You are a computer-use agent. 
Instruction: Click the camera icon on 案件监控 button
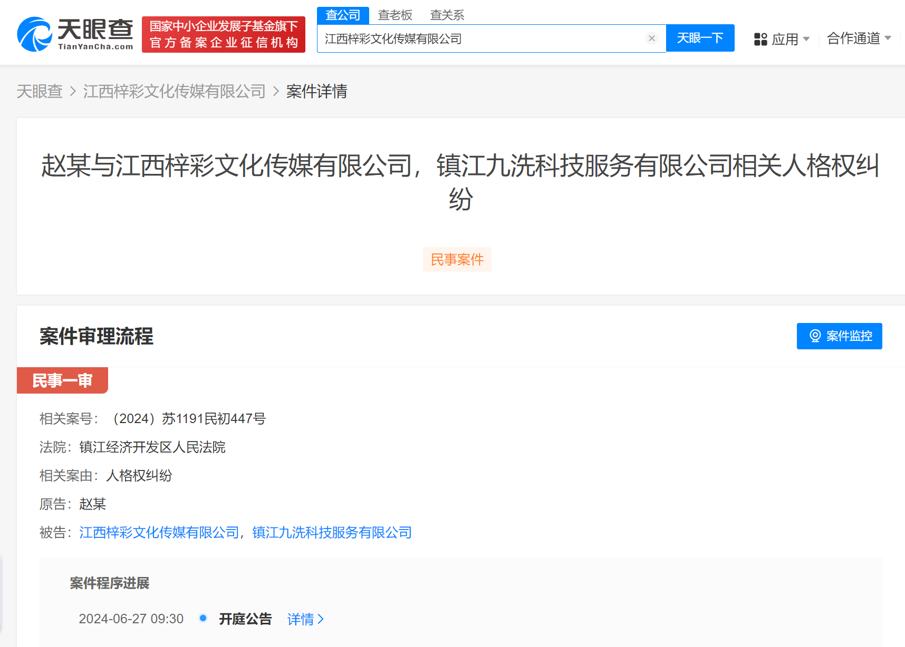pos(815,336)
